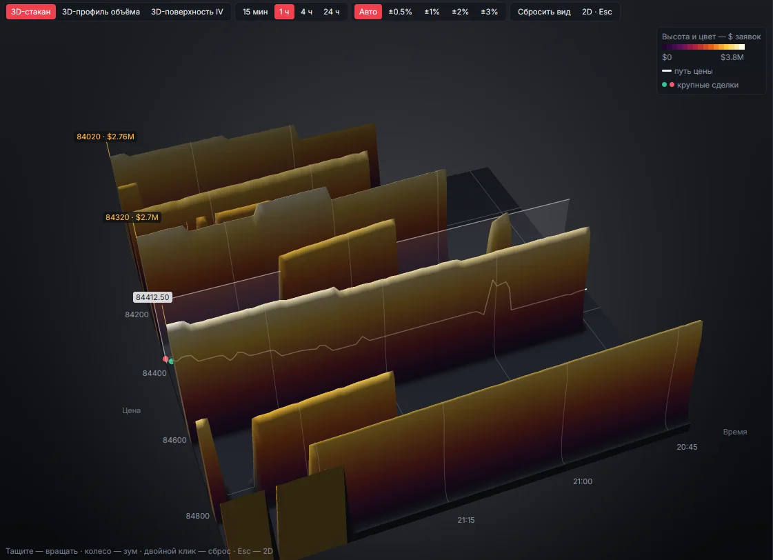Set price range to ±1%
This screenshot has width=773, height=560.
[x=432, y=12]
